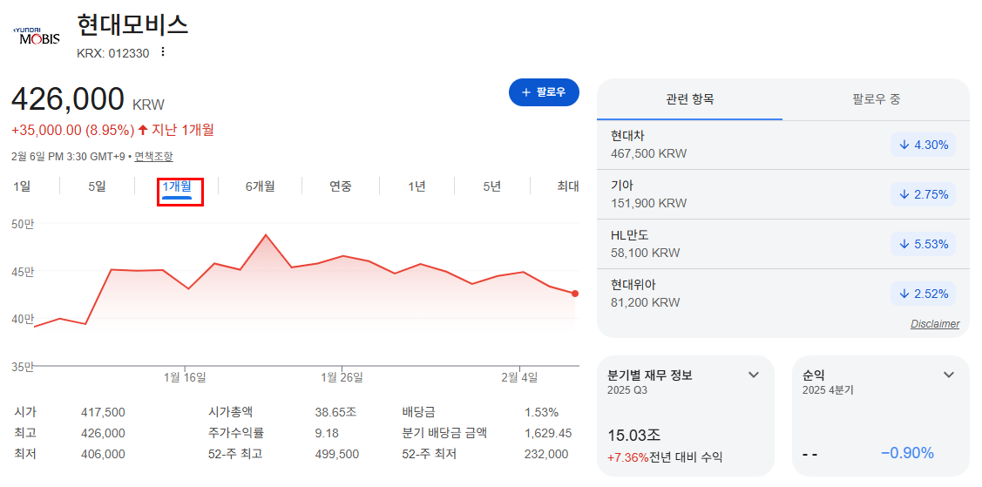Expand the 순익 dropdown chevron

pos(949,375)
